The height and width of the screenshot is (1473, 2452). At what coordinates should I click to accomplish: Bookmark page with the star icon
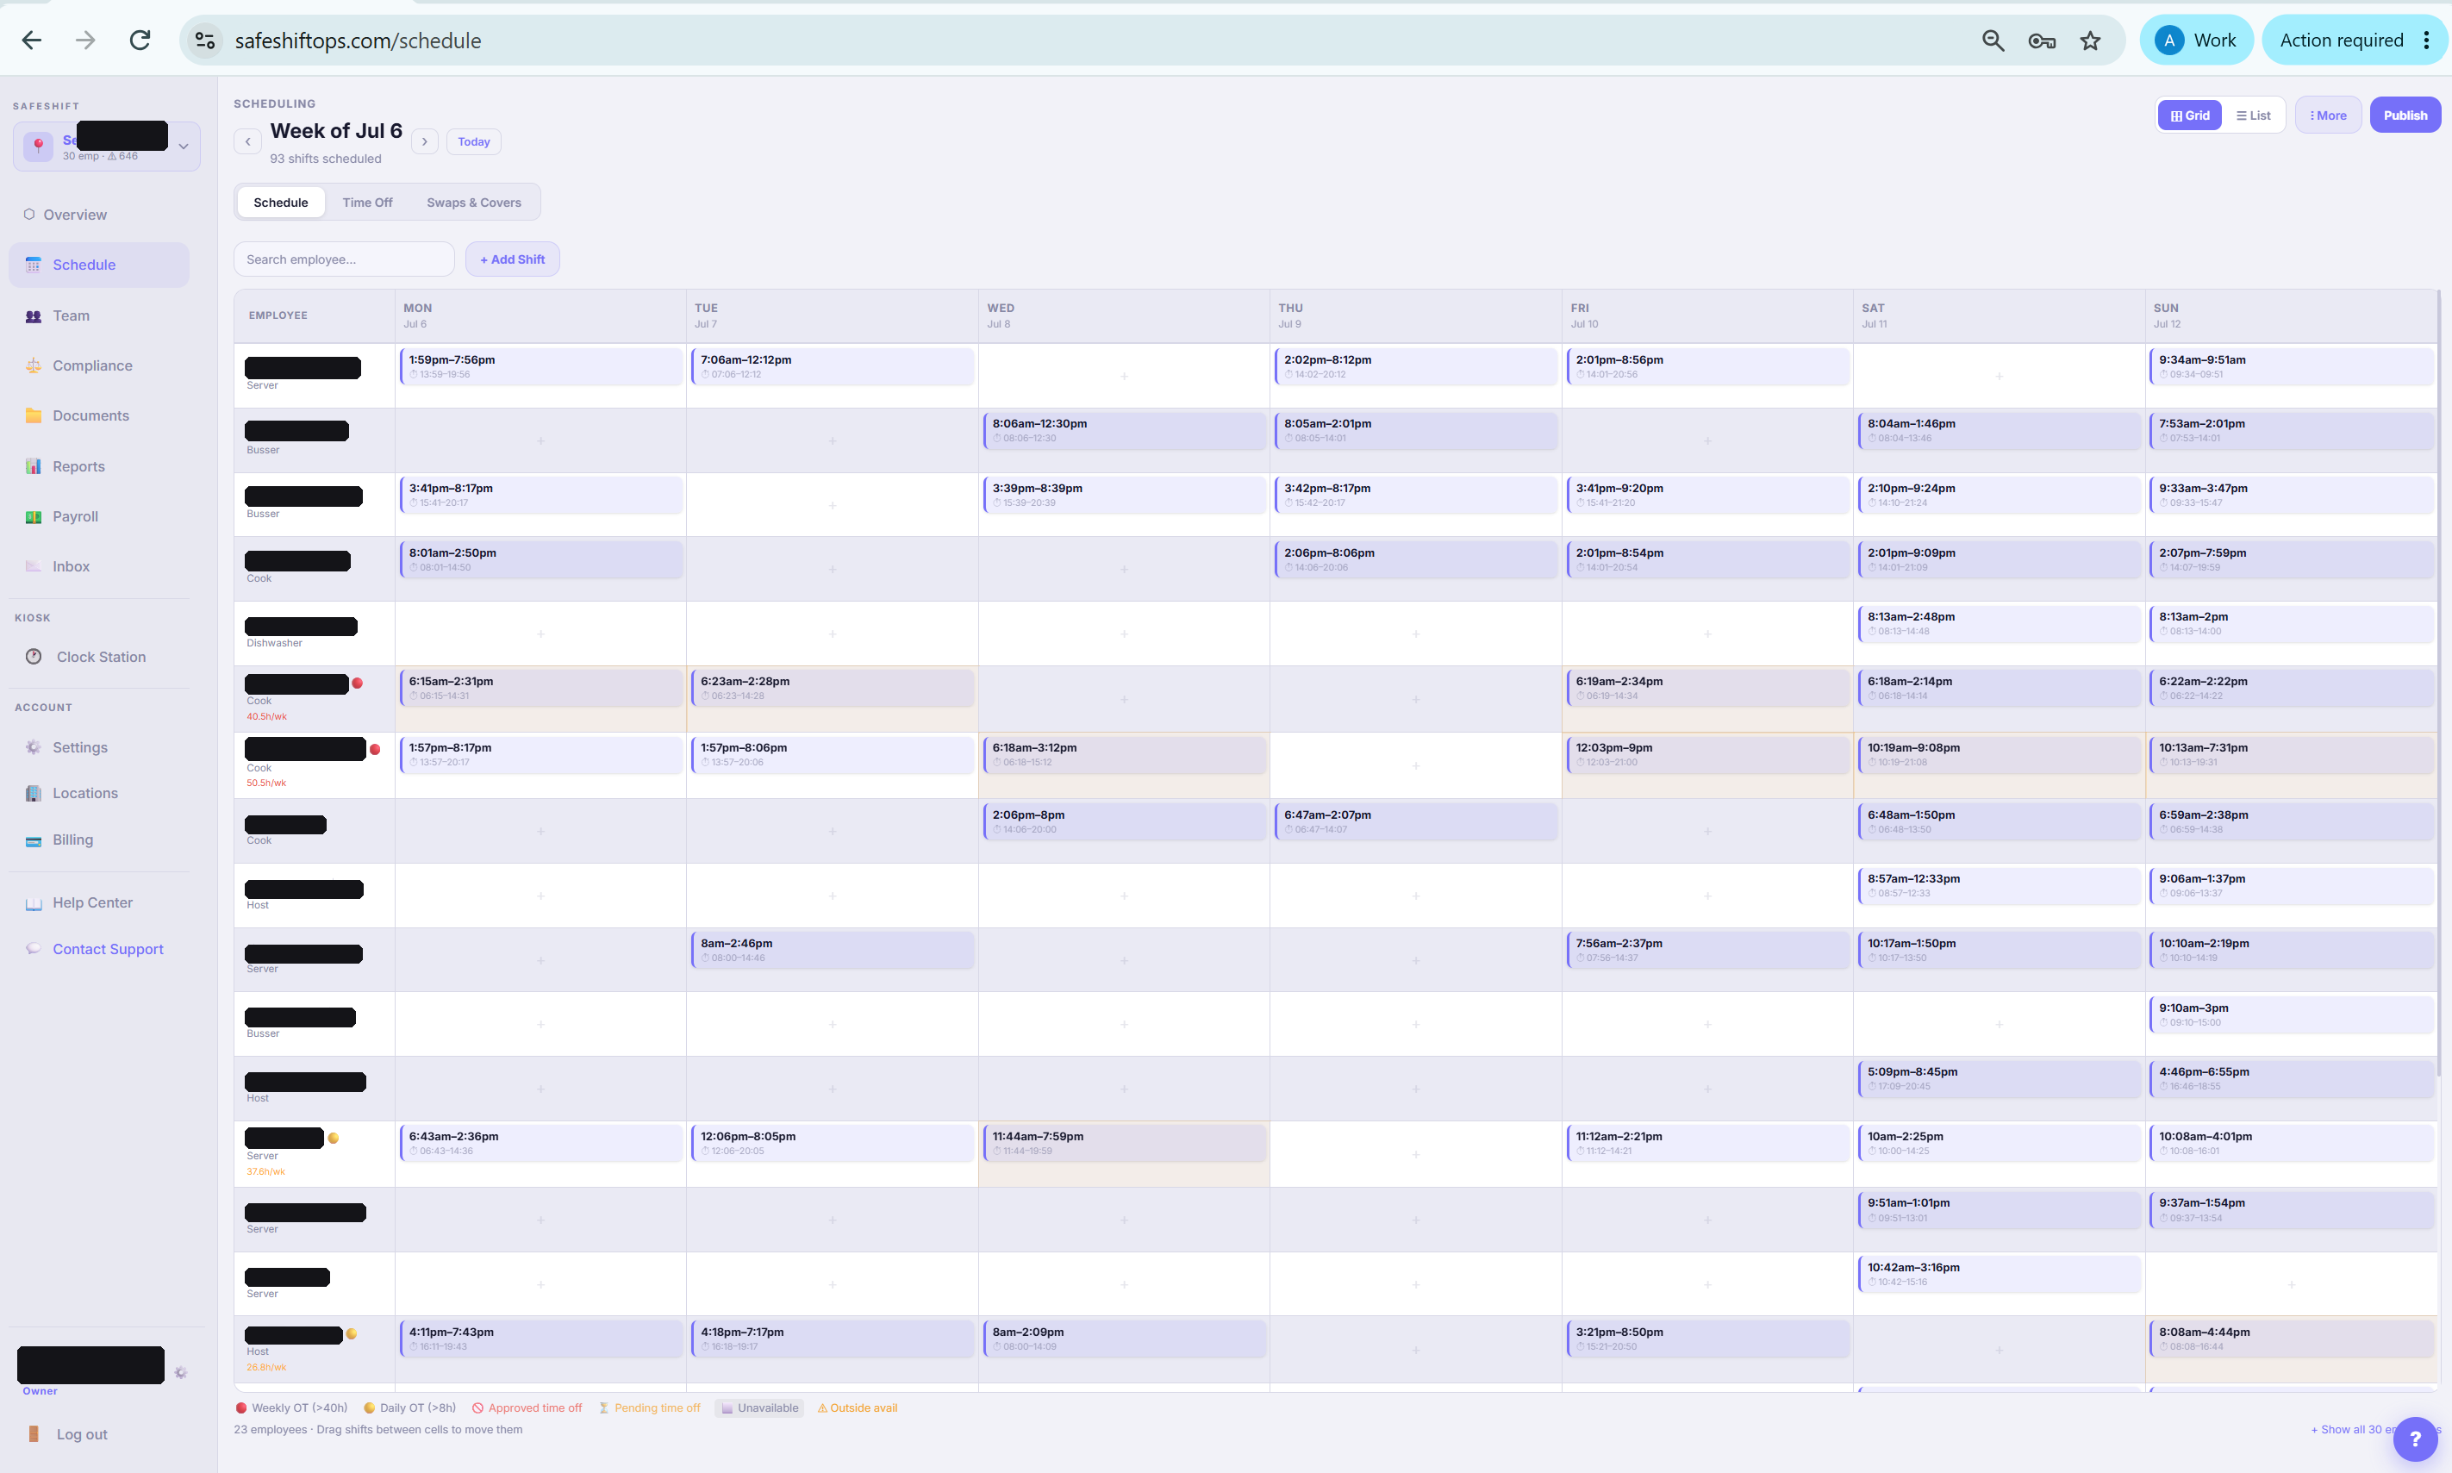tap(2090, 41)
